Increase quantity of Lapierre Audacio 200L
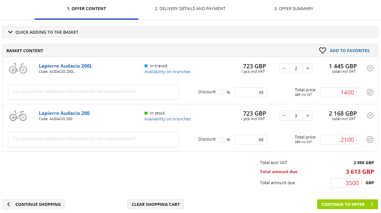 click(x=308, y=68)
